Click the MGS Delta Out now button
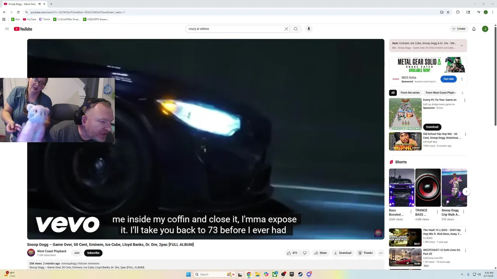 coord(448,79)
